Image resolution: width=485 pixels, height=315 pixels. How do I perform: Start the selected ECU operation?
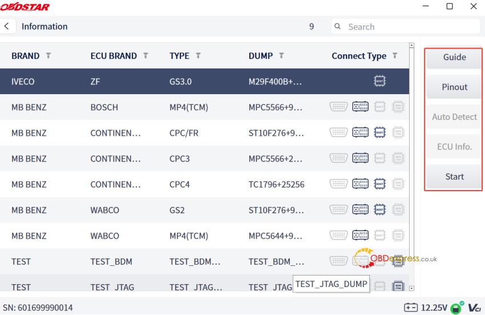pyautogui.click(x=454, y=177)
